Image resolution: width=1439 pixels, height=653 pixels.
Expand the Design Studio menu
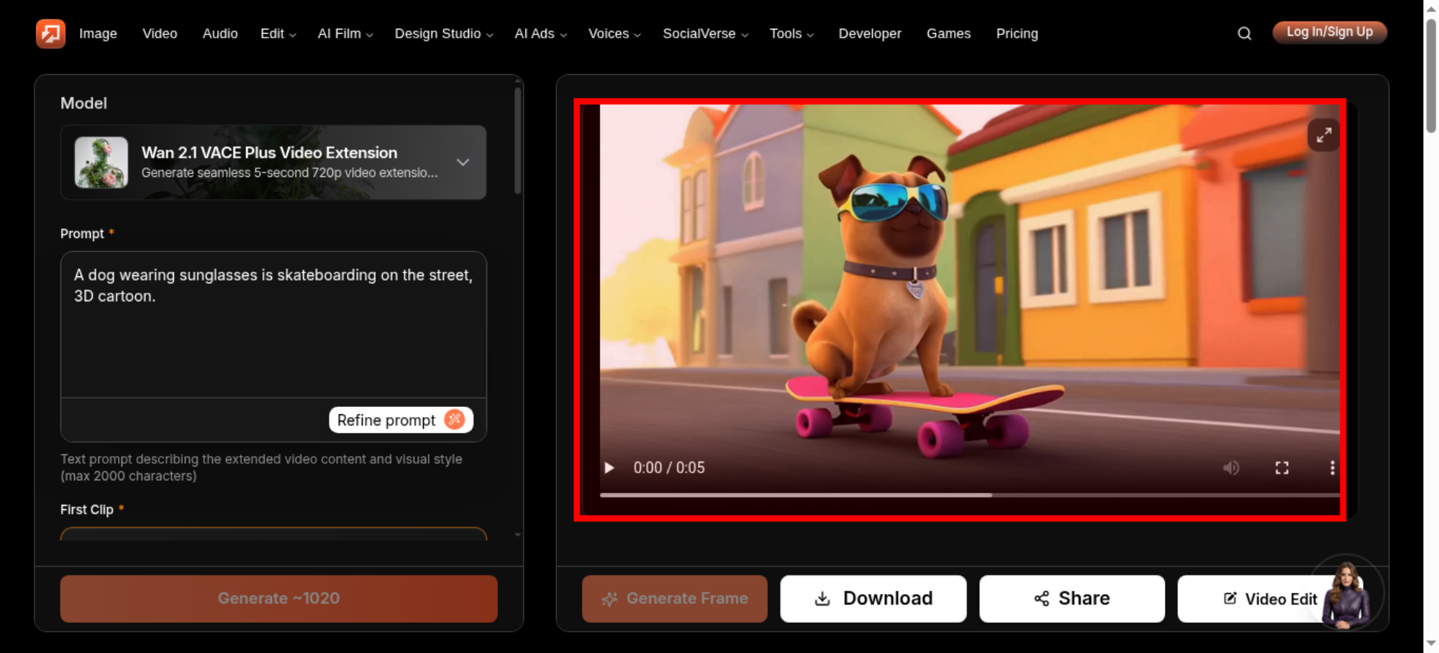tap(443, 33)
